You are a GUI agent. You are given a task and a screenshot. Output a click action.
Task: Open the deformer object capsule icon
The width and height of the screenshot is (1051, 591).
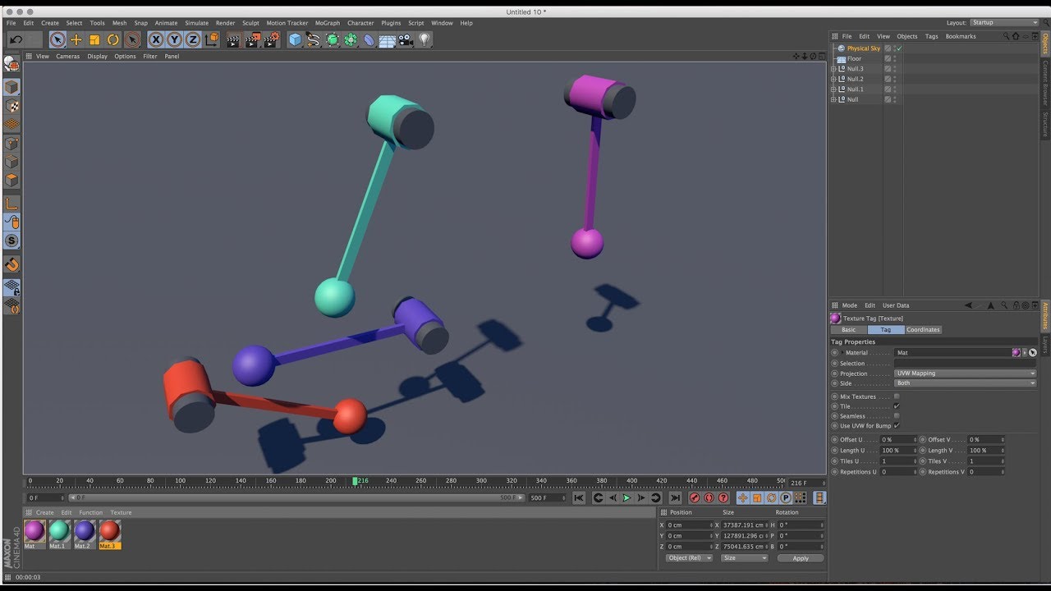(369, 39)
